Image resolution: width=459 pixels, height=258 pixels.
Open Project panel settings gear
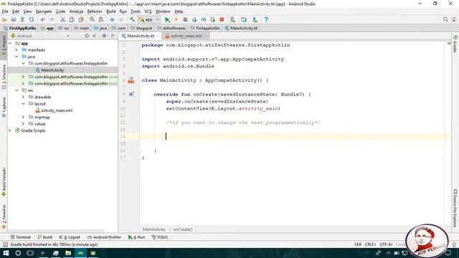[104, 36]
